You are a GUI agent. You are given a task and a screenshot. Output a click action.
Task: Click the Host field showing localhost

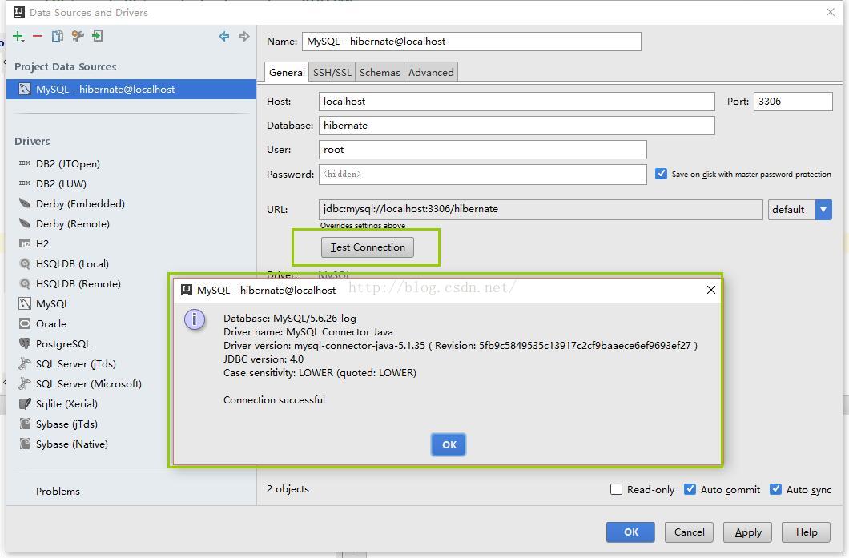point(517,102)
